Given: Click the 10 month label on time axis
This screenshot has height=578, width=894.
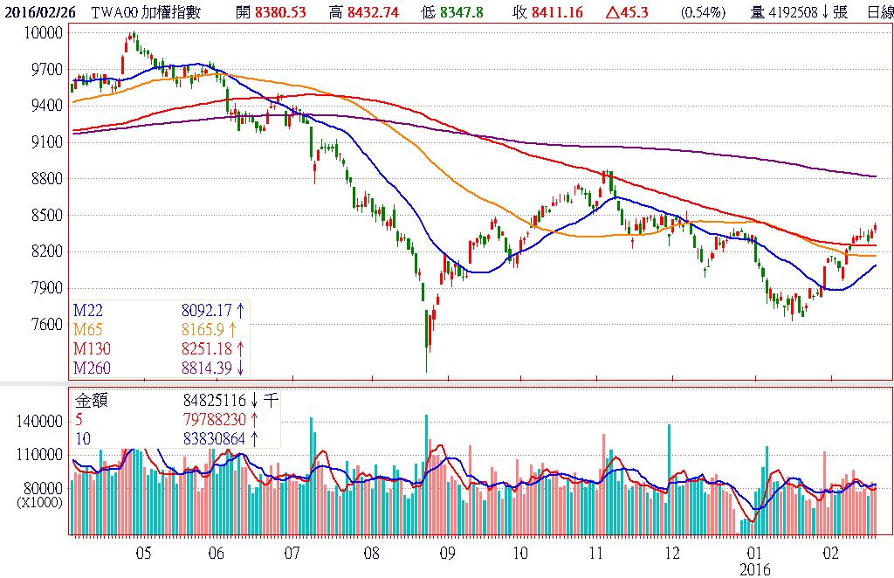Looking at the screenshot, I should (520, 553).
